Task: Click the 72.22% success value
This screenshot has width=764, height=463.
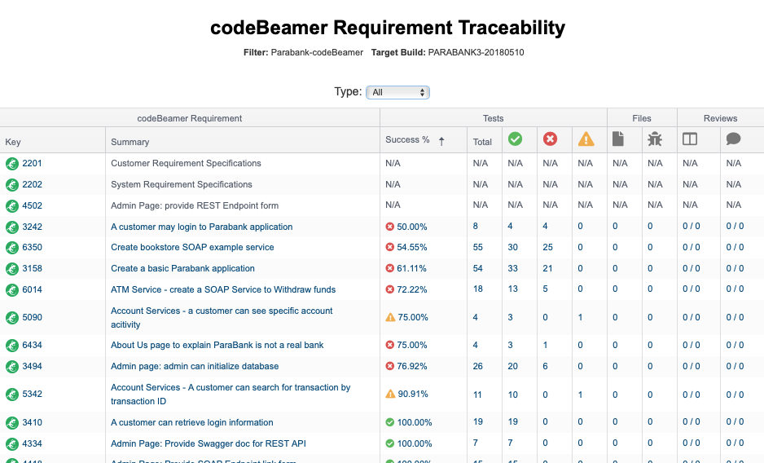Action: point(412,290)
